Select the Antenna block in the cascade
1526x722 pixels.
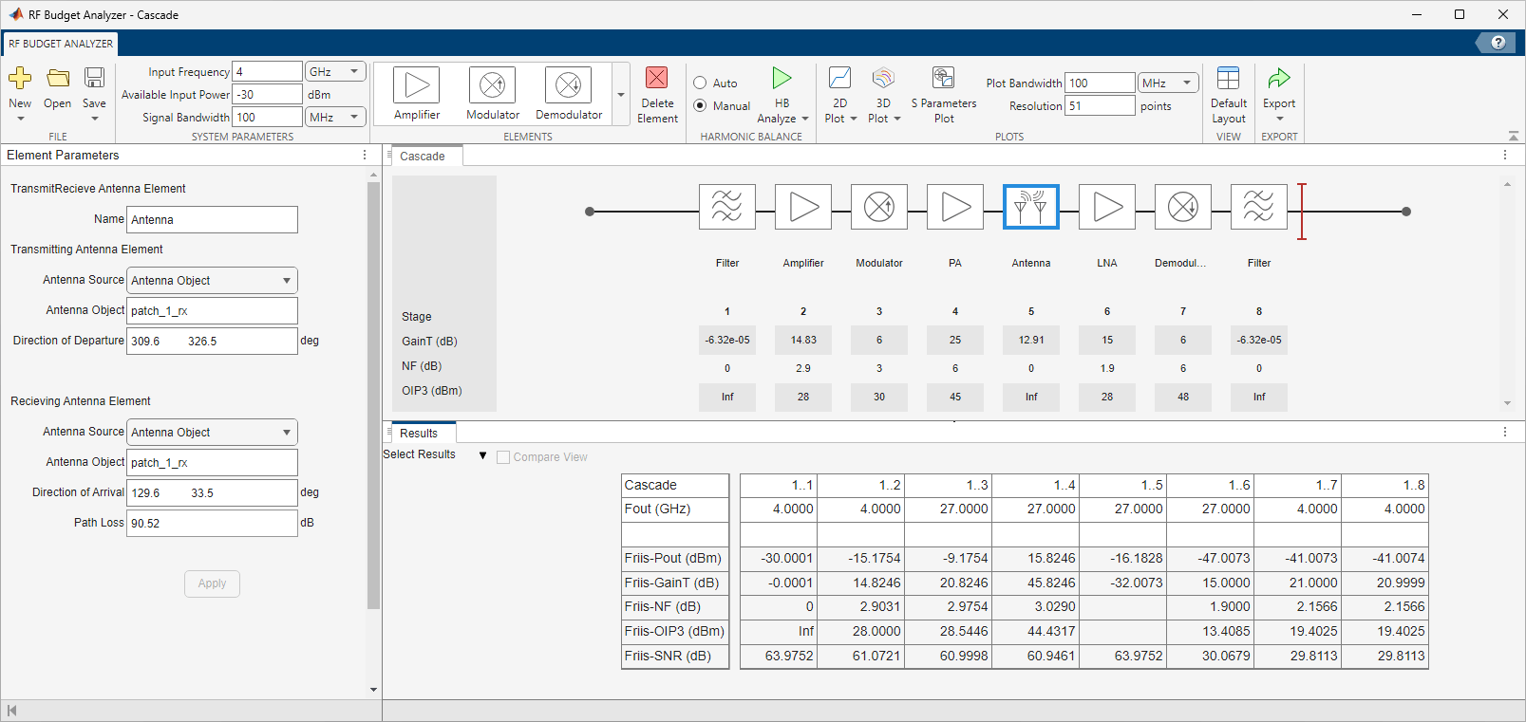(1030, 207)
